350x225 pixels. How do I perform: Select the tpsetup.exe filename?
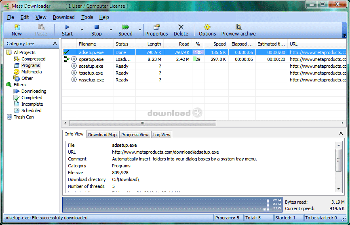[91, 73]
